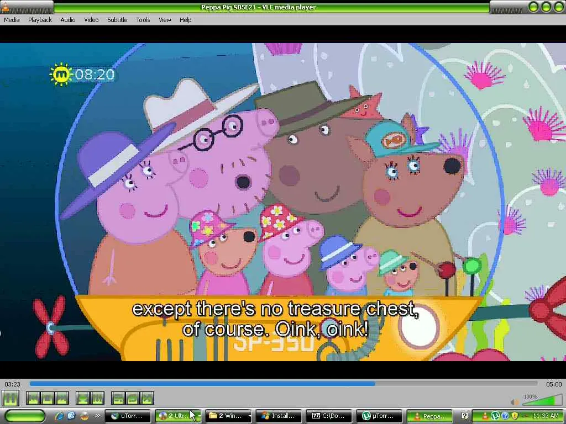Expand the quick launch overflow chevron
Image resolution: width=566 pixels, height=424 pixels.
97,416
